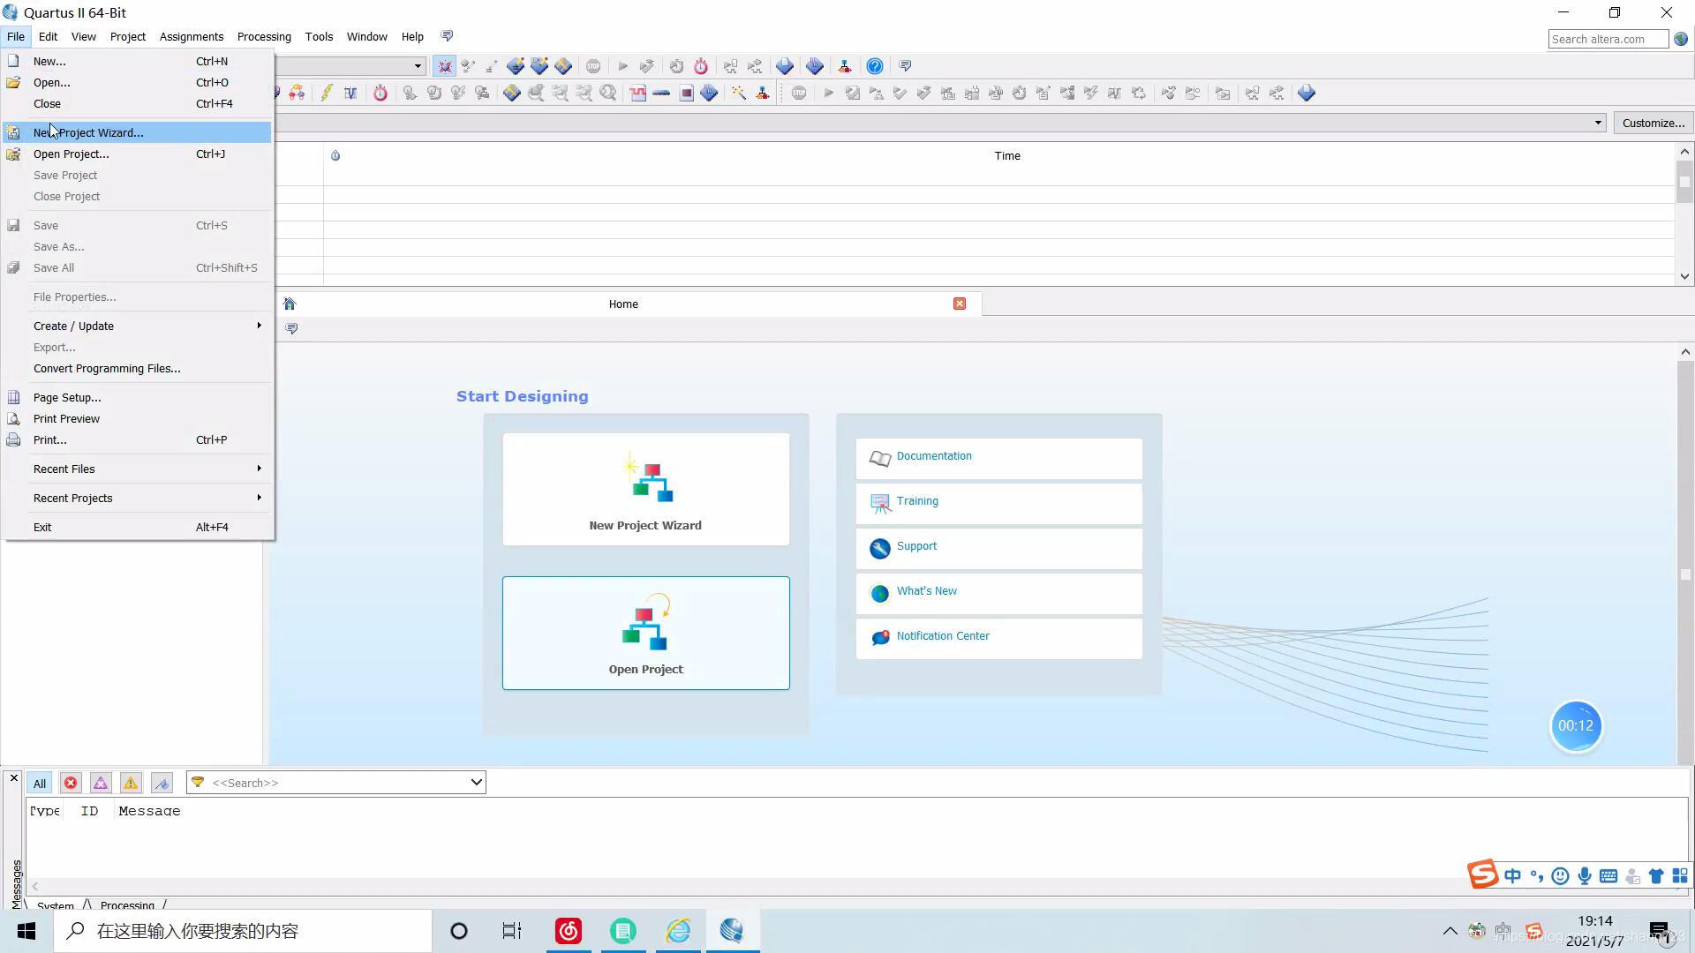This screenshot has width=1695, height=953.
Task: Open the Processing menu
Action: [264, 37]
